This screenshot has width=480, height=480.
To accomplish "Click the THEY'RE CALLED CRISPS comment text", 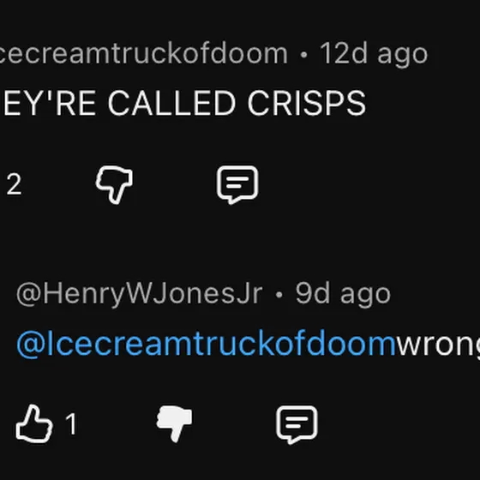I will coord(183,103).
